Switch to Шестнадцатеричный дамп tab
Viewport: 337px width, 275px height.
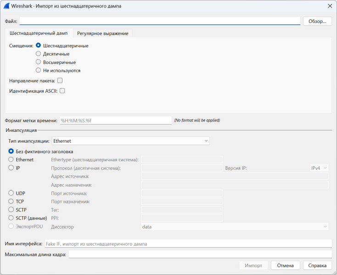(x=39, y=34)
